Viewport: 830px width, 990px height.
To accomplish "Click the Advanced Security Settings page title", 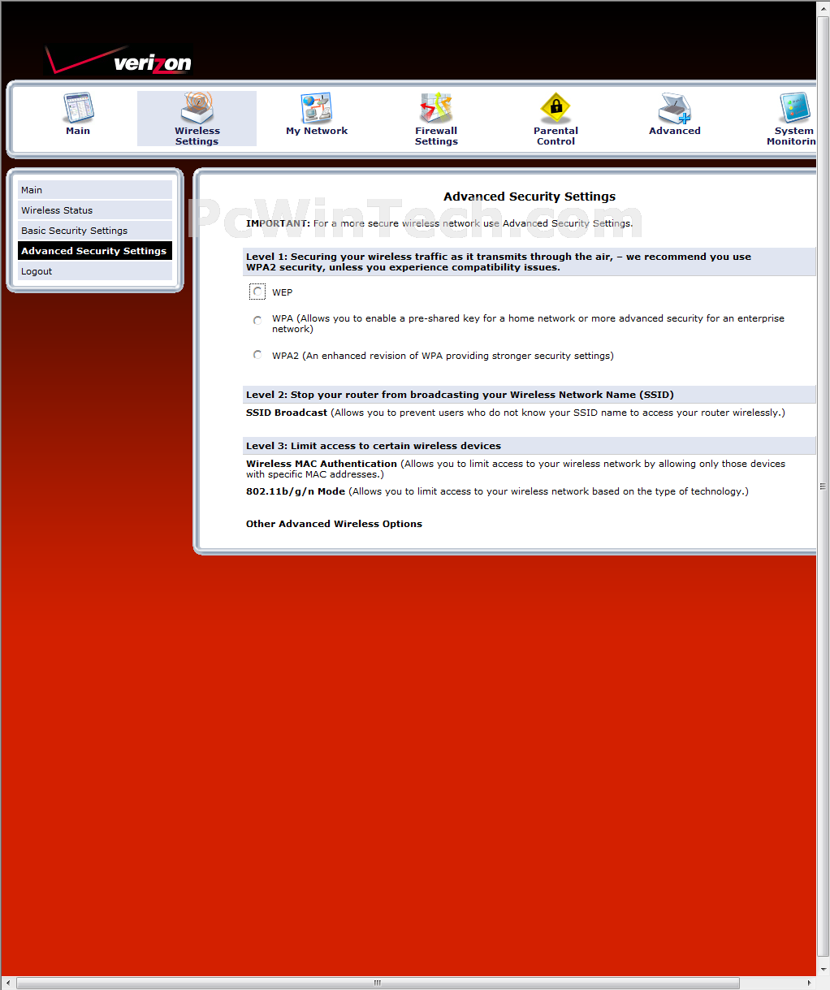I will pyautogui.click(x=530, y=197).
